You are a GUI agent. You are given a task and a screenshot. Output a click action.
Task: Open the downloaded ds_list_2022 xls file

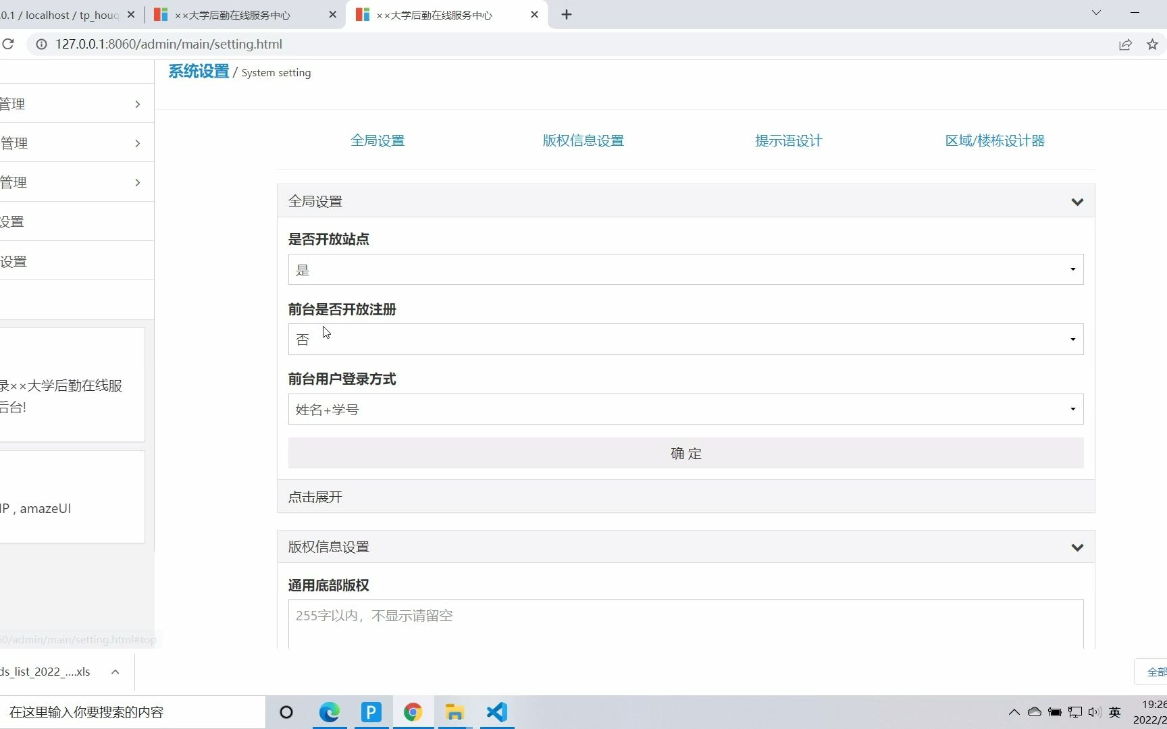tap(45, 672)
